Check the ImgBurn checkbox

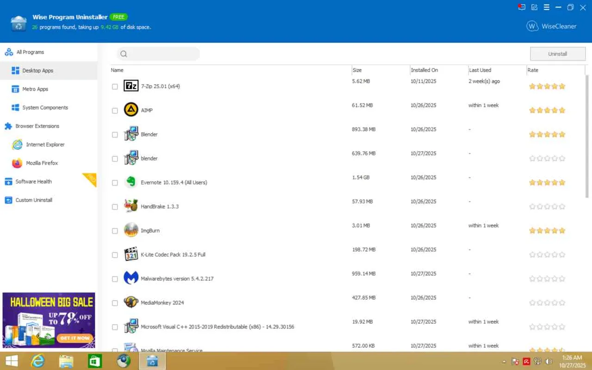point(115,231)
